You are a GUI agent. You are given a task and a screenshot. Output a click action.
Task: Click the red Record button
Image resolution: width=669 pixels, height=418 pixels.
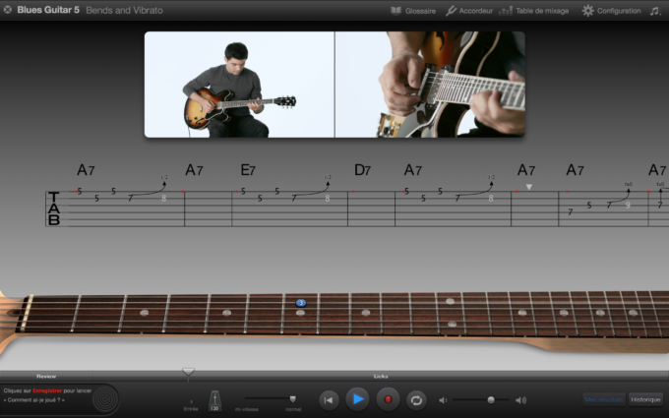(x=388, y=399)
